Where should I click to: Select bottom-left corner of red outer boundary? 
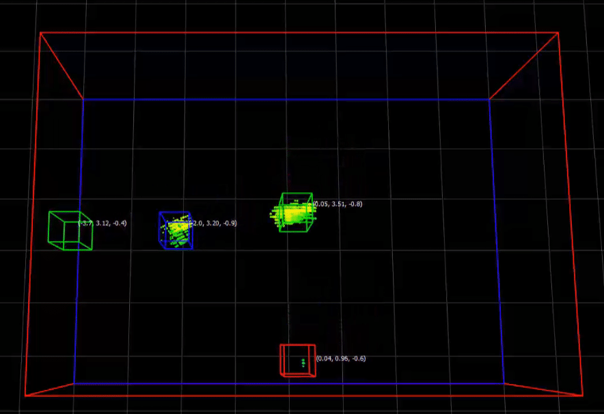tap(25, 396)
